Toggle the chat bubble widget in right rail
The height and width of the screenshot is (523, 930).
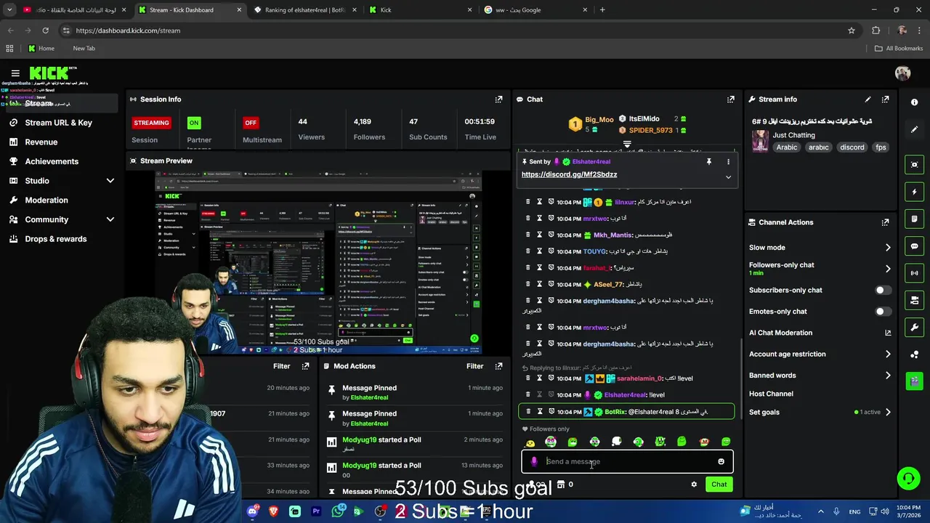(915, 246)
